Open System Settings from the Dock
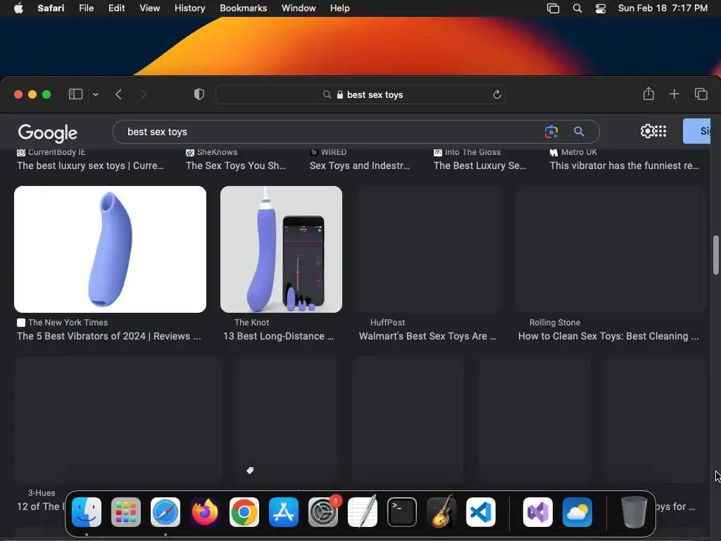721x541 pixels. pos(322,512)
